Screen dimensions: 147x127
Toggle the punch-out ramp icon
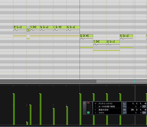pyautogui.click(x=125, y=113)
